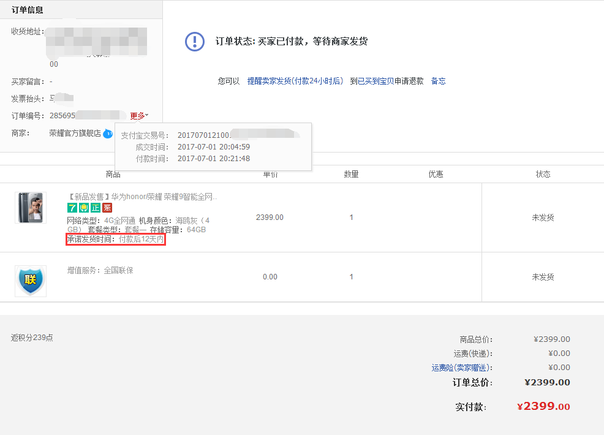Click the blue Wangwang chat icon beside 荣耀官方旗舰店
Screen dimensions: 604x435
point(108,134)
